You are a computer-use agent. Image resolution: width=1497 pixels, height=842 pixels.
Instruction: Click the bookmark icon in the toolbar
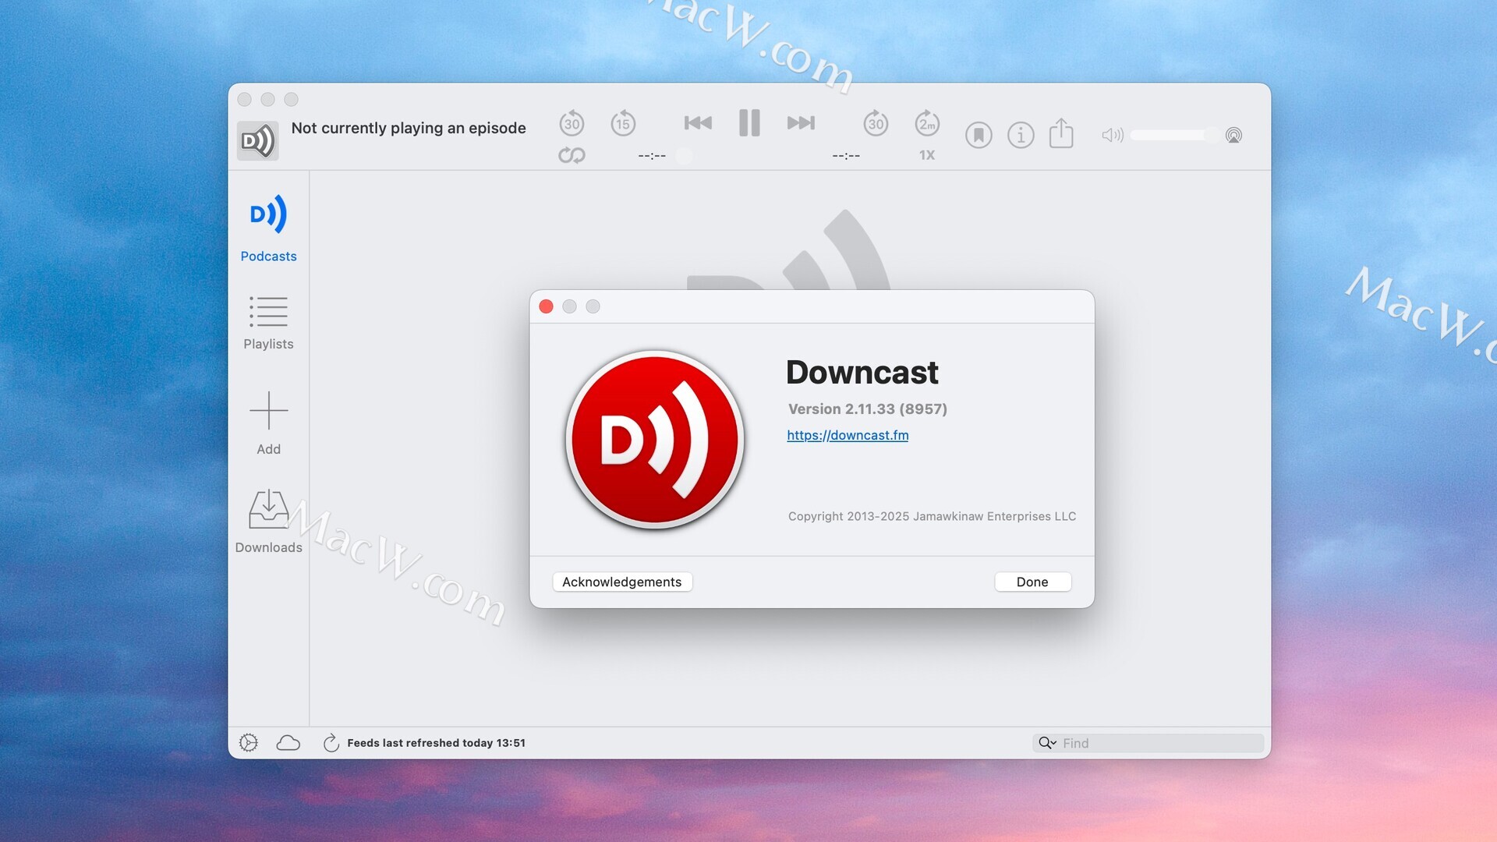[x=979, y=135]
